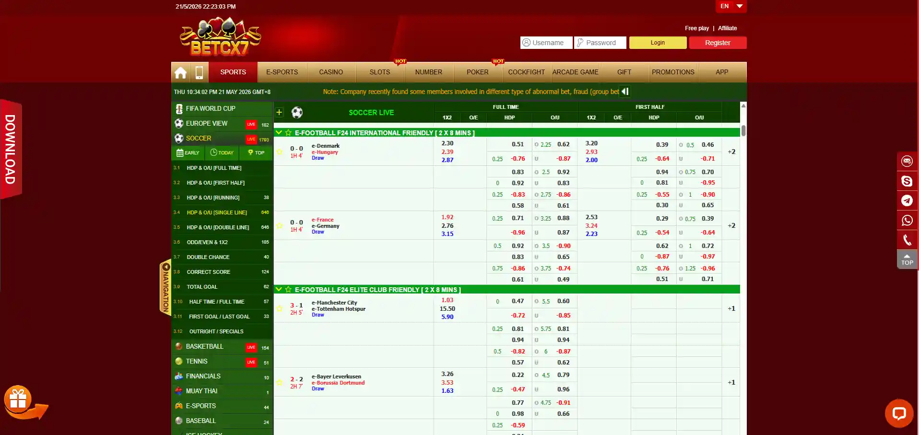Star the Elite Club Friendly league
This screenshot has width=919, height=435.
[288, 290]
